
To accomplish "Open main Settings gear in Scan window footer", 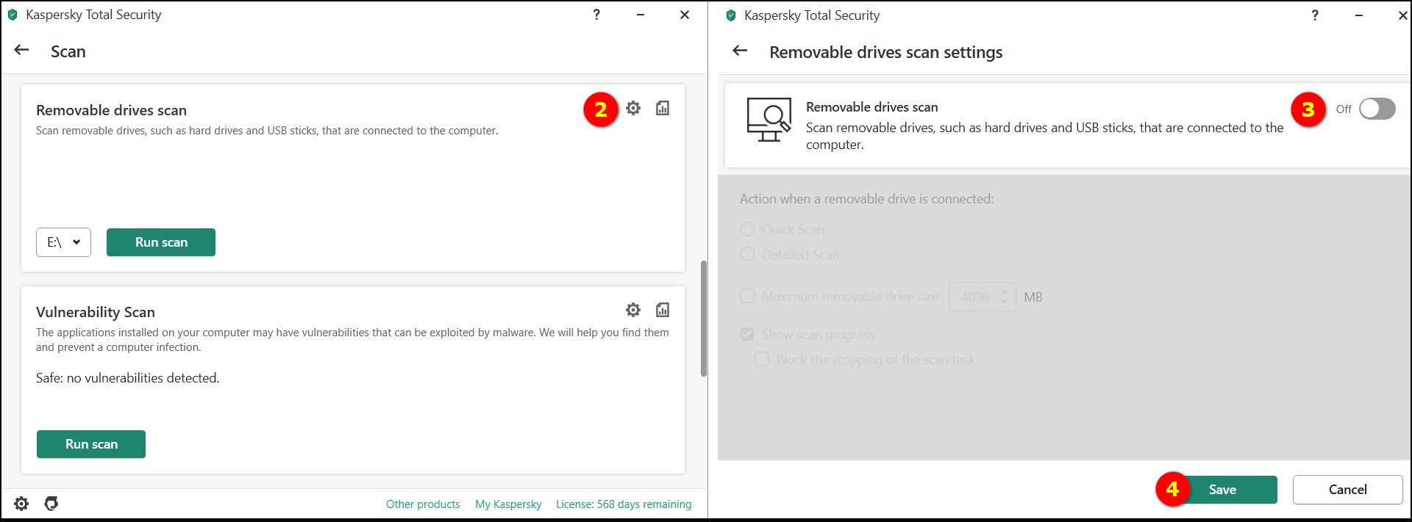I will click(x=21, y=504).
